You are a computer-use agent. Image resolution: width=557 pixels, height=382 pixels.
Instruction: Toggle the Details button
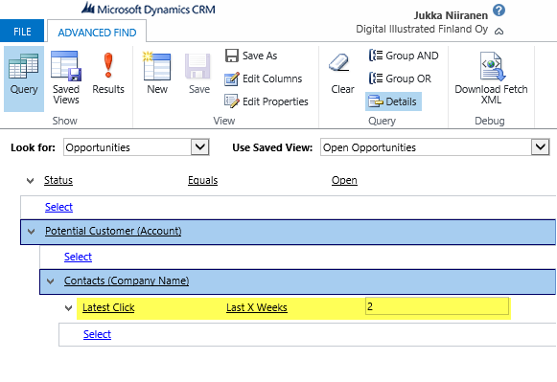393,101
